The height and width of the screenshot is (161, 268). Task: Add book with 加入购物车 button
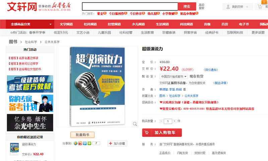[x=162, y=133]
